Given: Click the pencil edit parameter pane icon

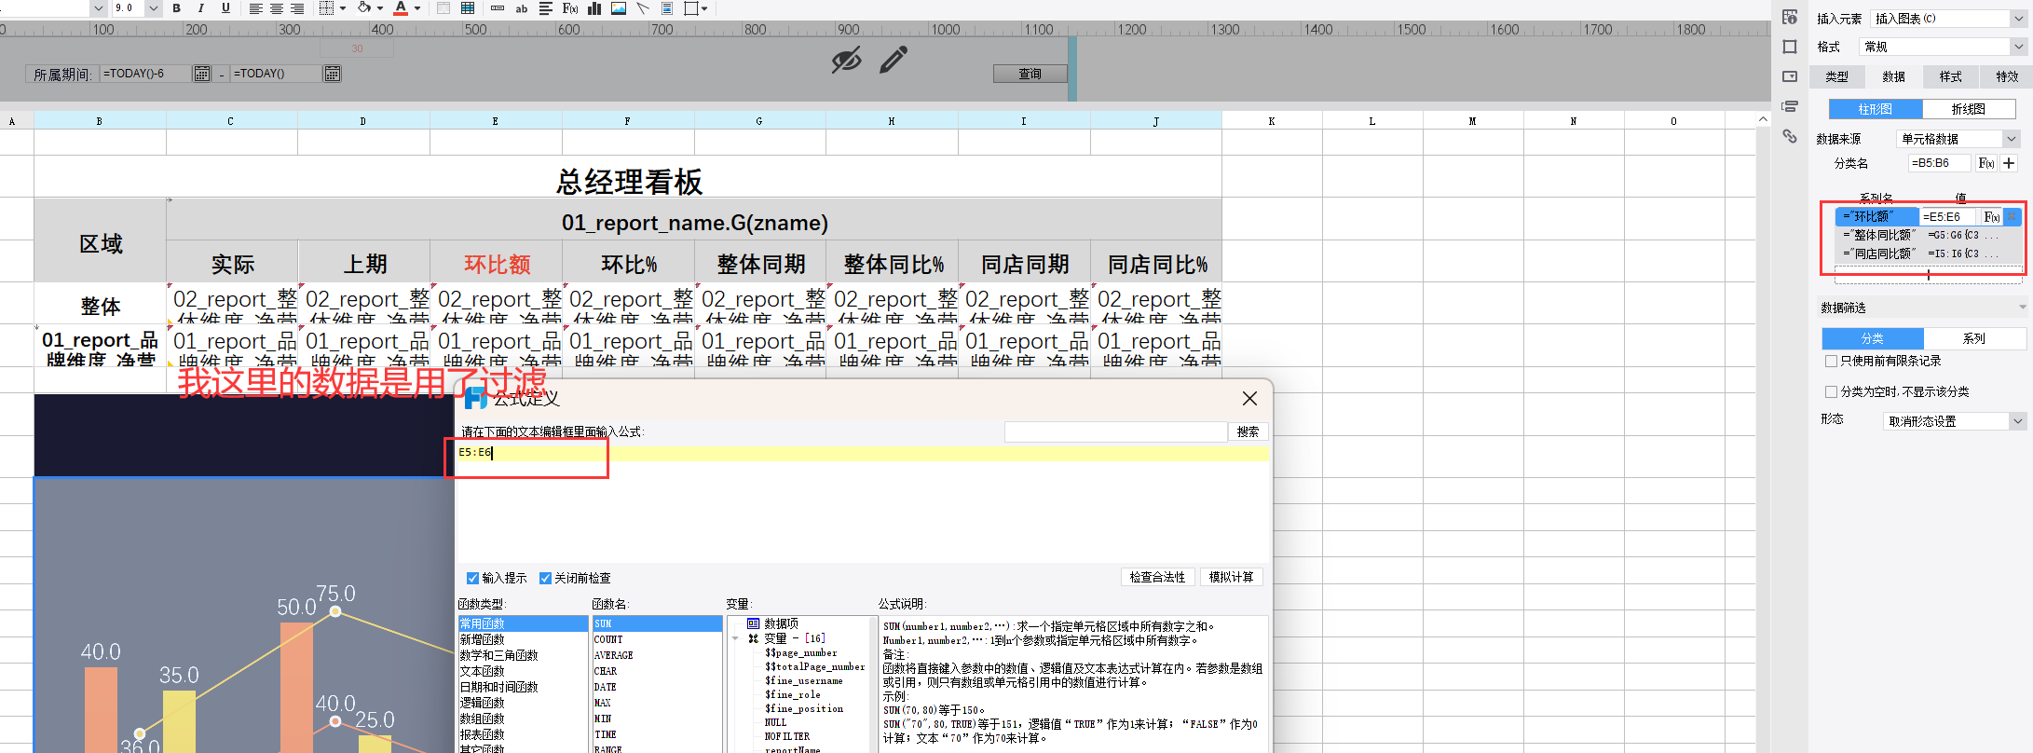Looking at the screenshot, I should 893,61.
